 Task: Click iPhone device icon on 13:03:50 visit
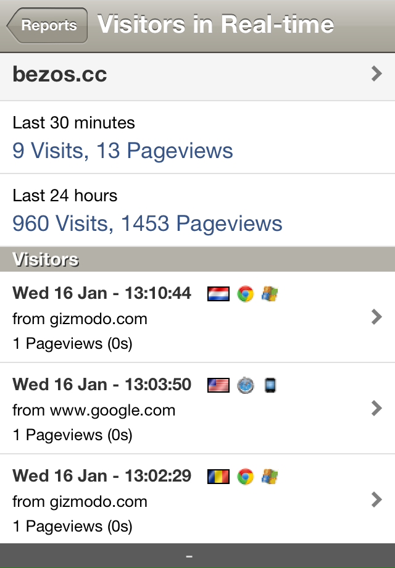[x=270, y=385]
